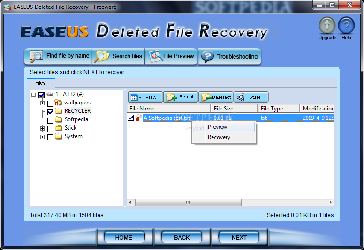This screenshot has height=250, width=364.
Task: Click the RECYCLER folder icon
Action: 59,111
